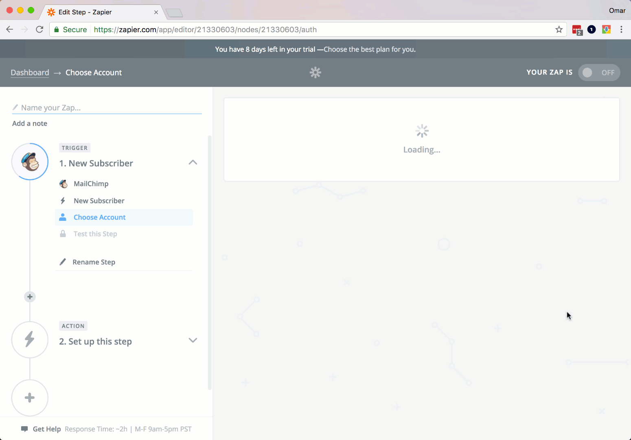Select New Subscriber sub-step
Screen dimensions: 631x440
[124, 200]
